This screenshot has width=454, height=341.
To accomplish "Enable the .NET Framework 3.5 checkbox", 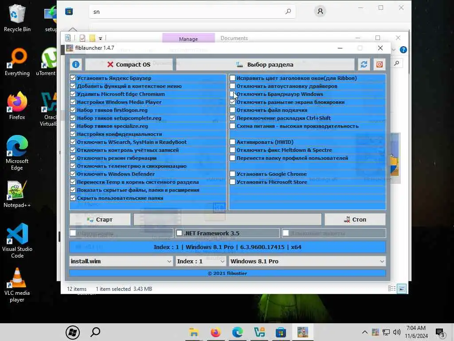I will [x=180, y=233].
